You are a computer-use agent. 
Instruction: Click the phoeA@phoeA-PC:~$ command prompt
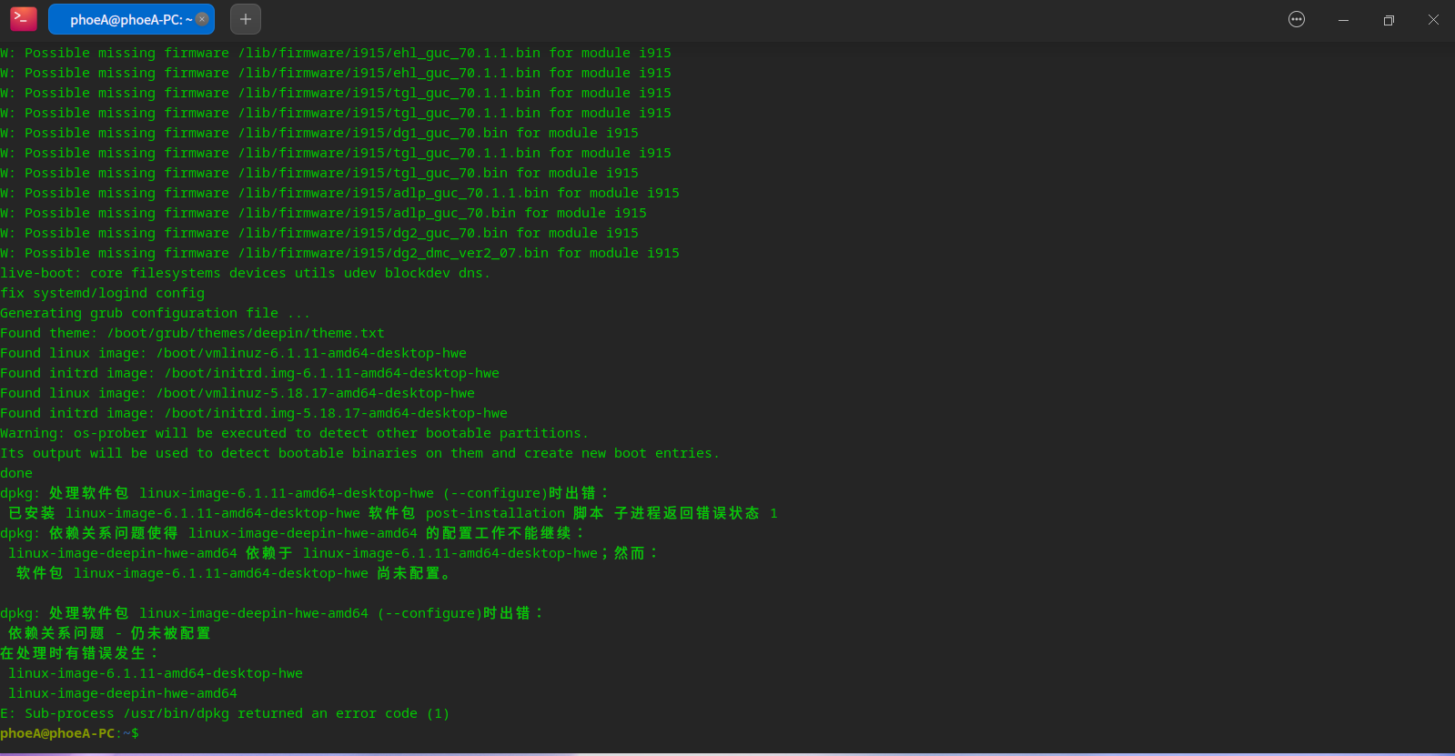pyautogui.click(x=70, y=733)
